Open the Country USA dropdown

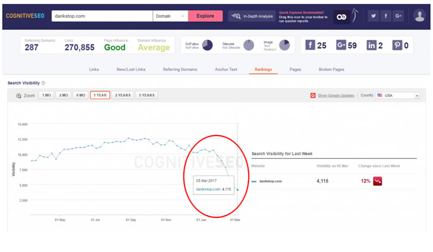(398, 95)
